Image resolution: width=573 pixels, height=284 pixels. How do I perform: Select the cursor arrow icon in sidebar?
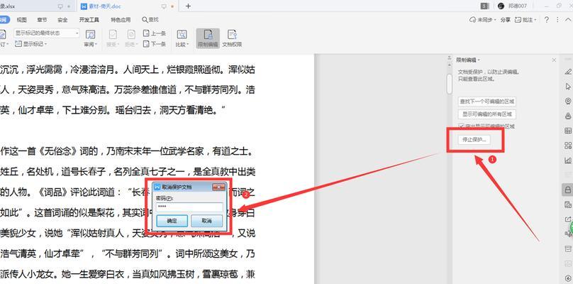click(568, 87)
